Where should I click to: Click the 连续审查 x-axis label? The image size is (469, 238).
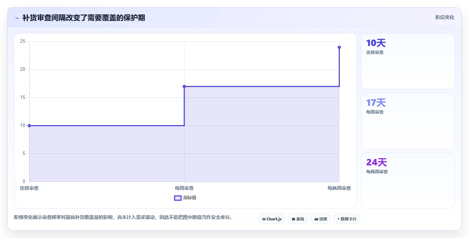click(29, 188)
